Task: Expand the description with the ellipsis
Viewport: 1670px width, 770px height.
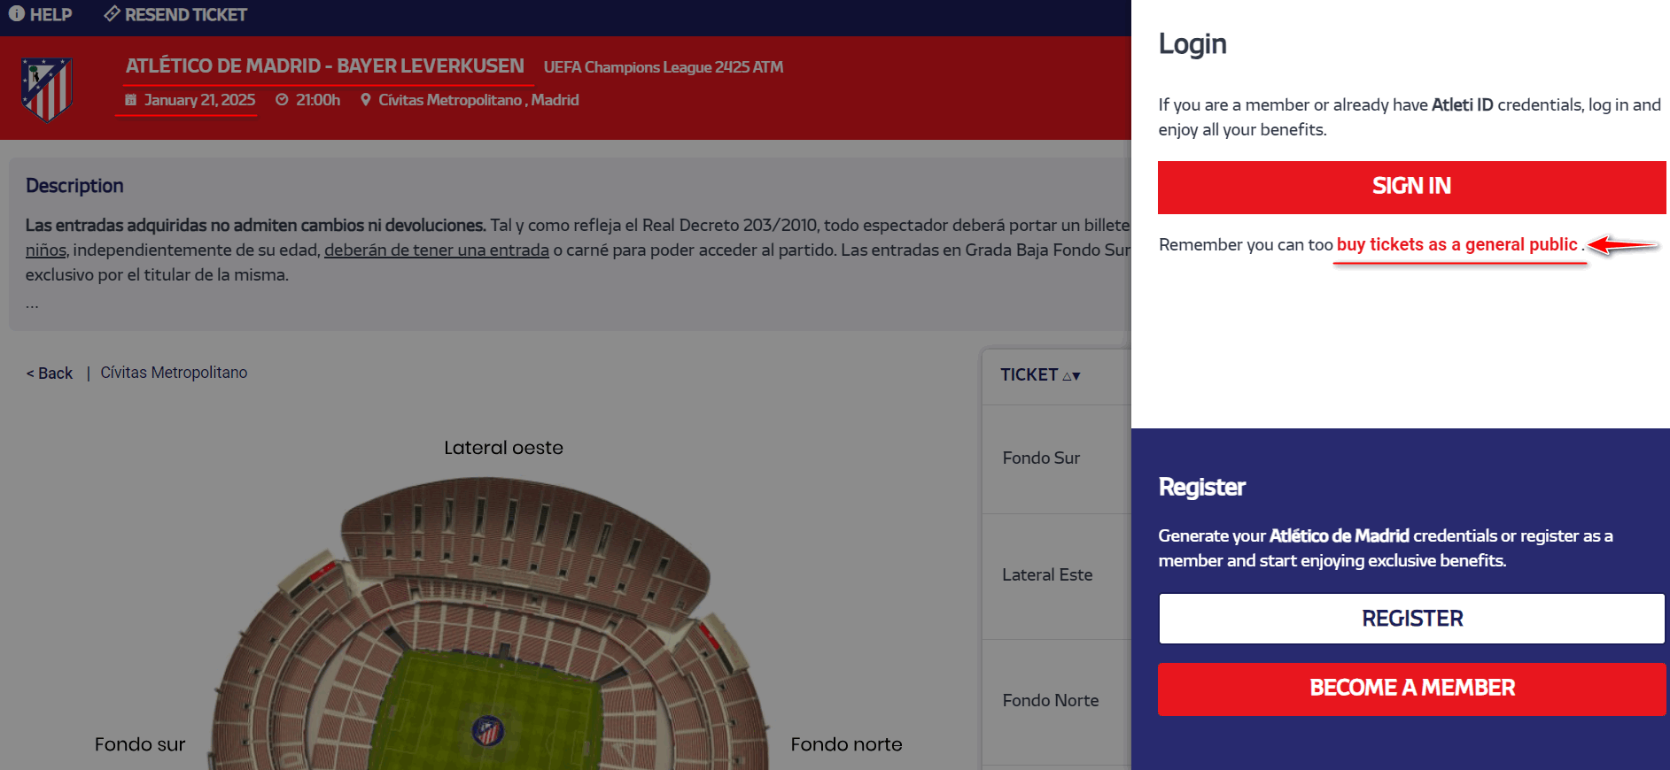Action: pos(32,304)
